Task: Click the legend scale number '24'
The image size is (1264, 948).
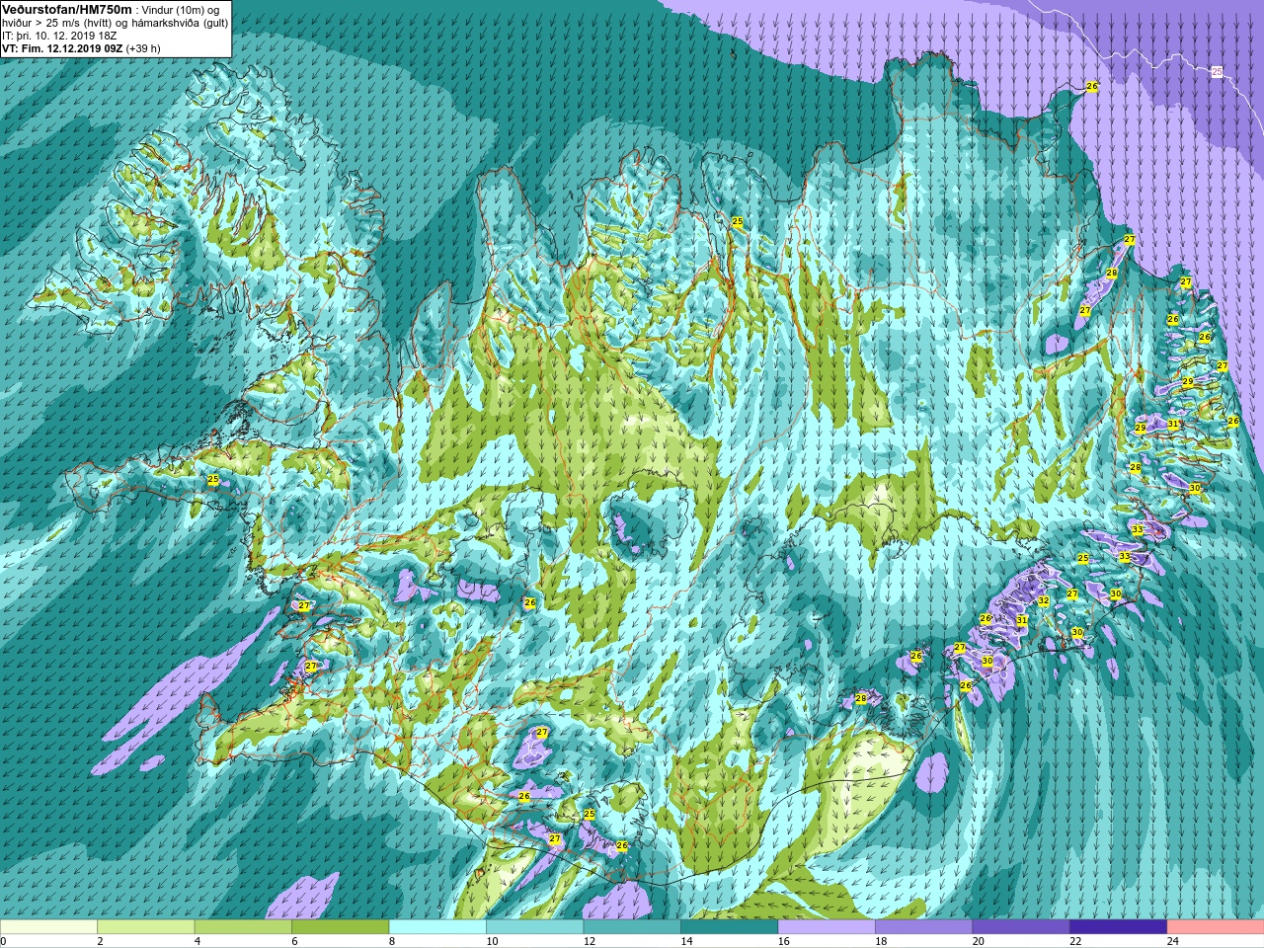Action: (x=1173, y=941)
